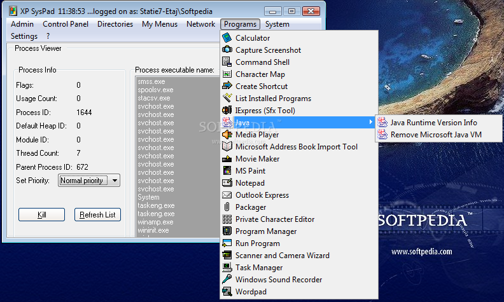The width and height of the screenshot is (504, 302).
Task: Open the Admin menu
Action: (22, 24)
